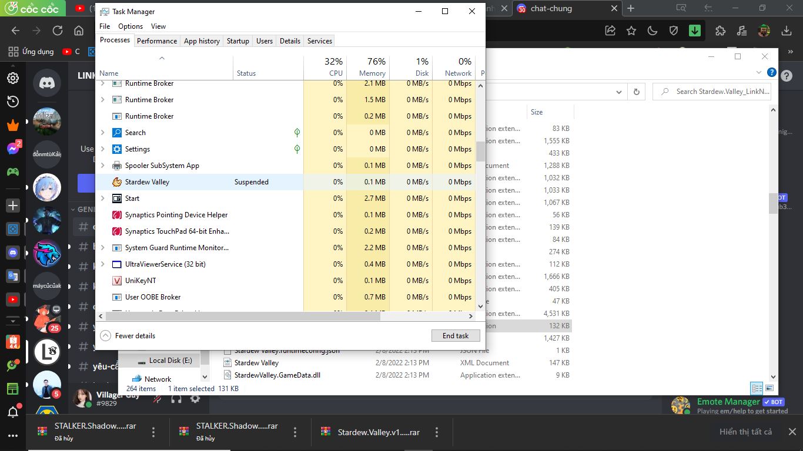Click the End task button
Viewport: 803px width, 451px height.
coord(456,336)
